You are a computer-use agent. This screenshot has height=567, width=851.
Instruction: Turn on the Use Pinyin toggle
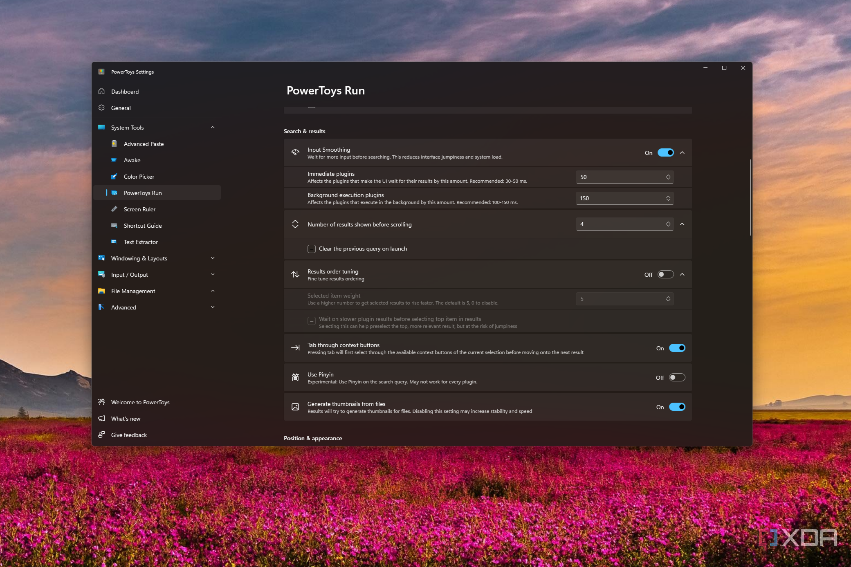pos(677,377)
